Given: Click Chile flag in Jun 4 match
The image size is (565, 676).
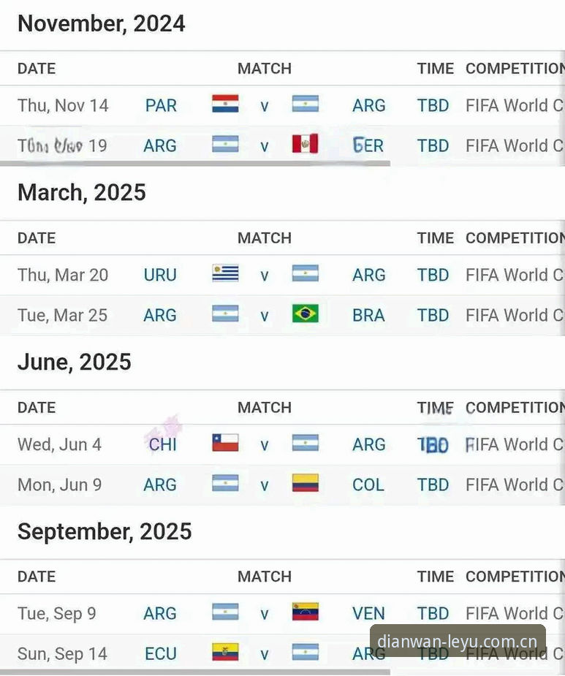Looking at the screenshot, I should tap(225, 443).
